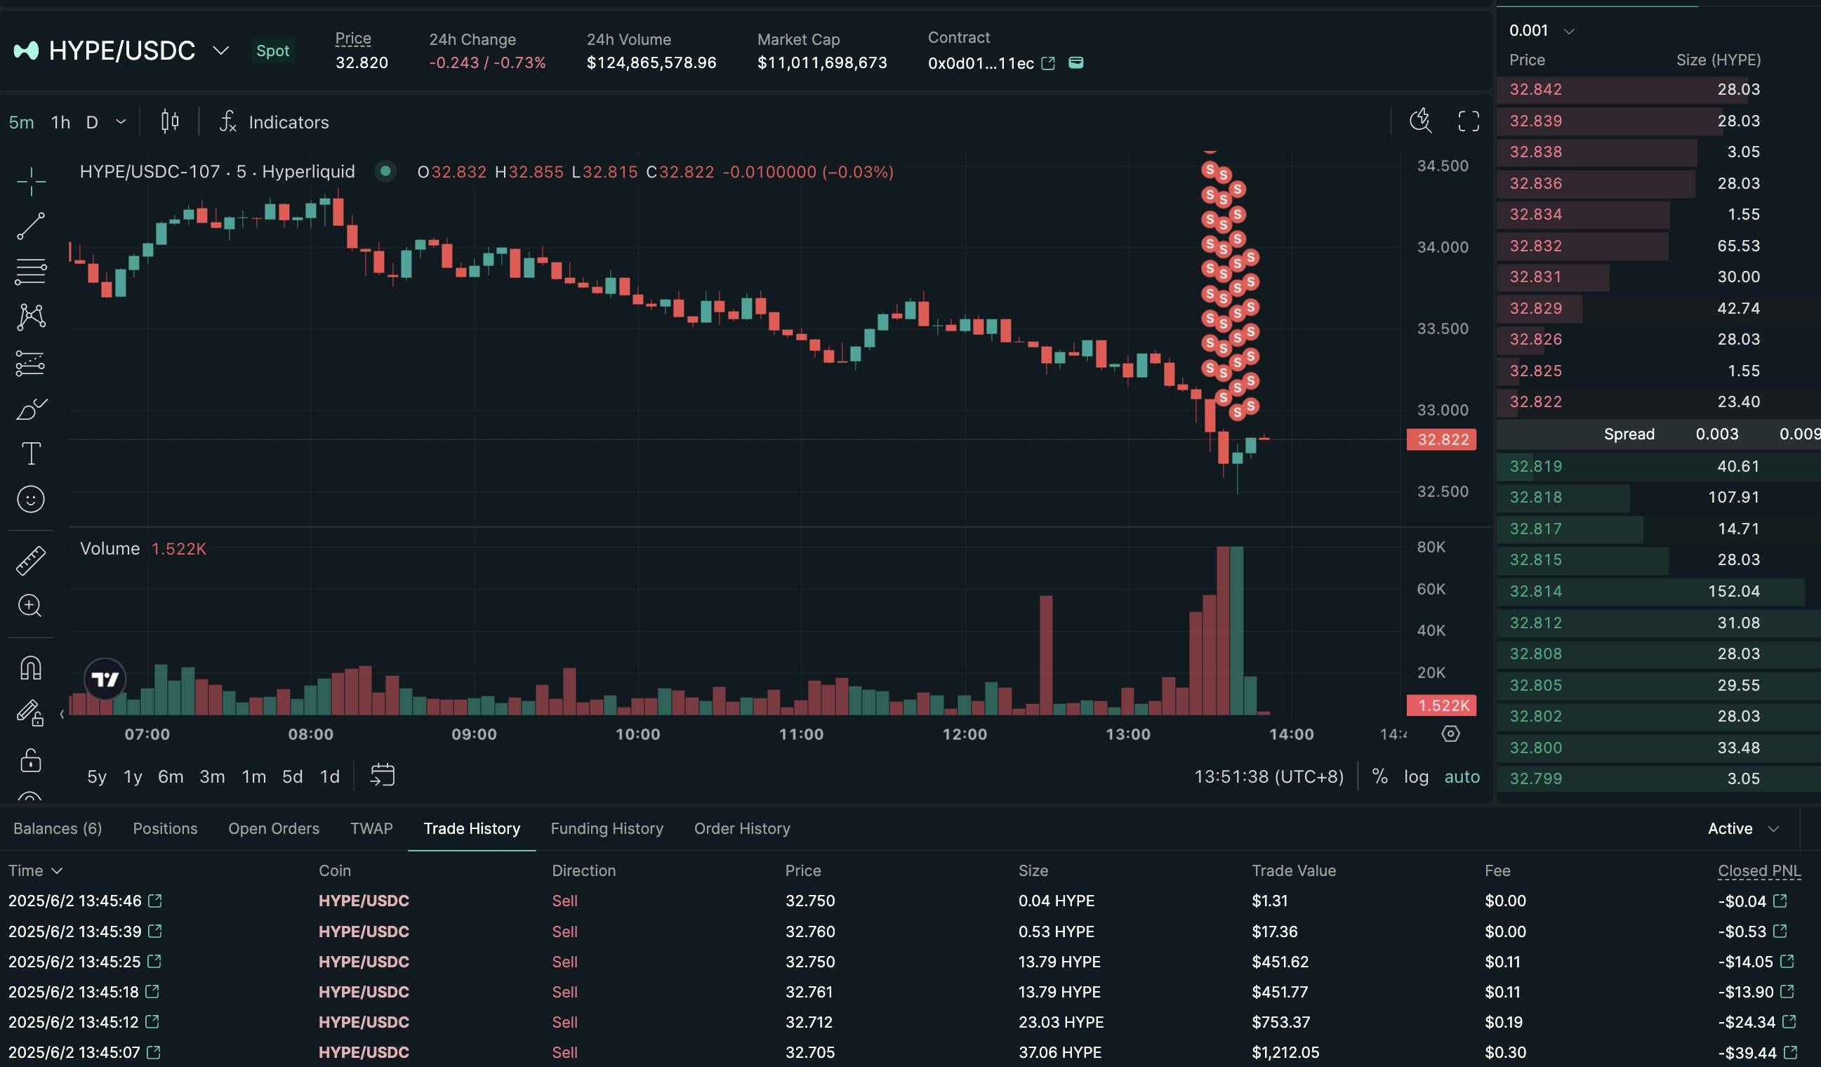This screenshot has height=1067, width=1821.
Task: Open the candlestick chart style selector
Action: 170,121
